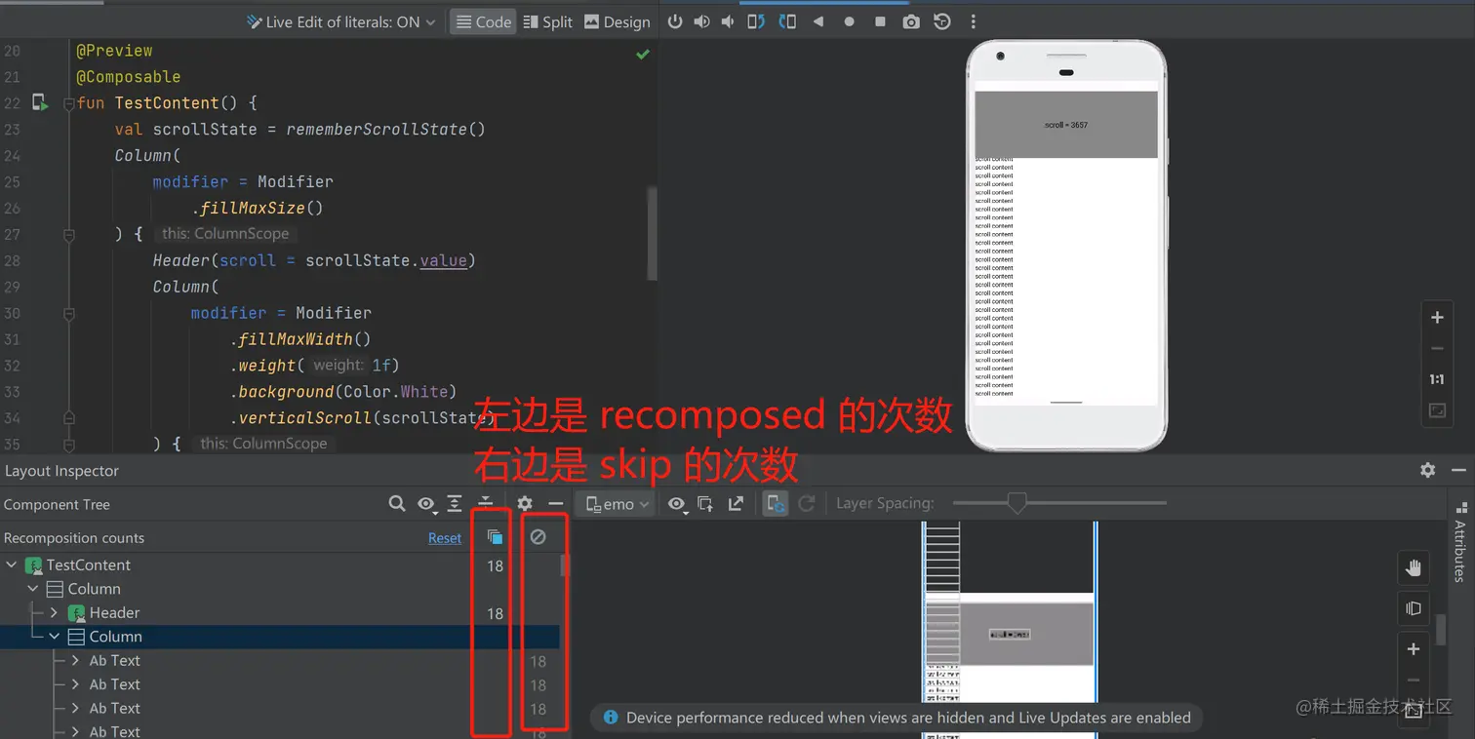Rotate the emulator right
The image size is (1475, 739).
(787, 21)
